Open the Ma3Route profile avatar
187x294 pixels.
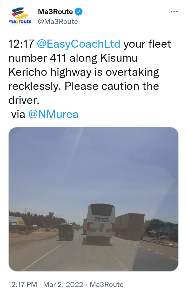(20, 16)
